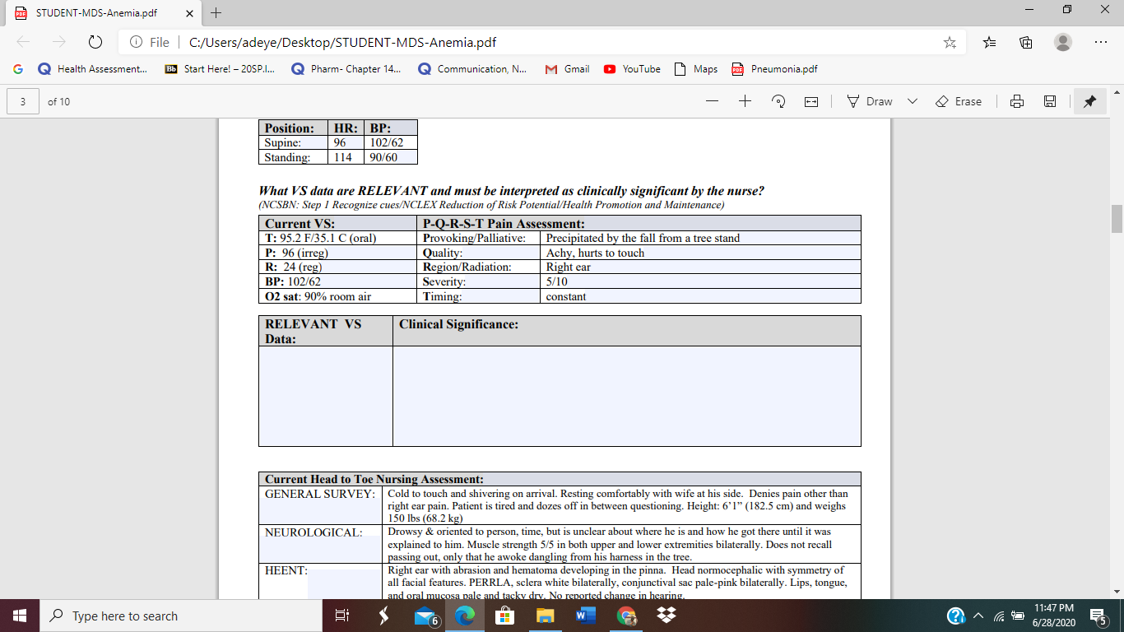Open the help icon in system tray

[x=955, y=616]
